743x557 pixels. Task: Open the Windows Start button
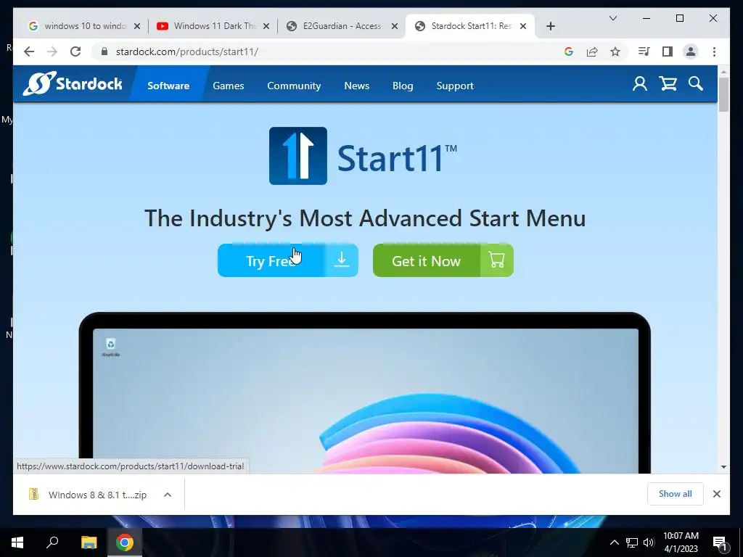click(x=17, y=542)
